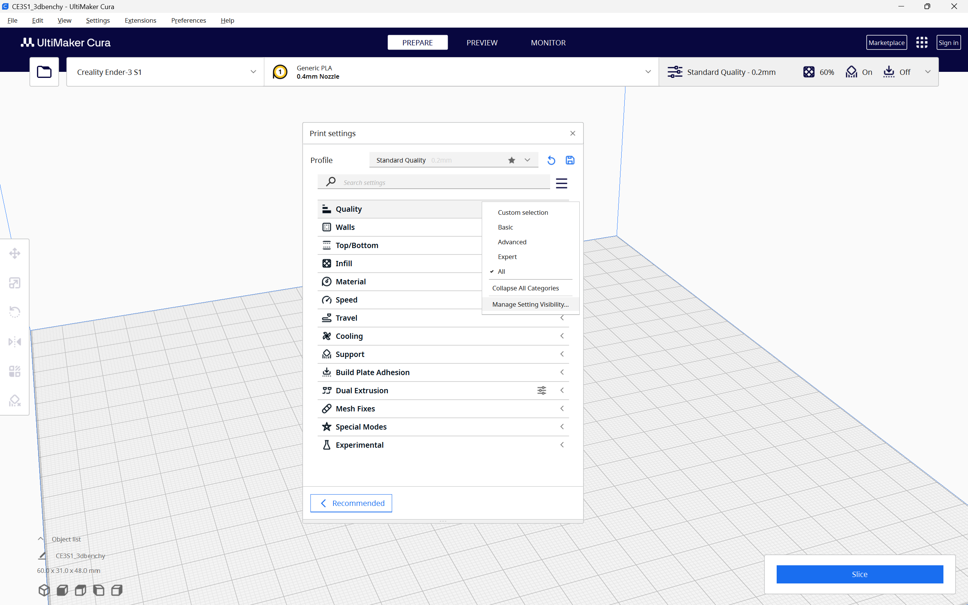Click the Dual Extrusion settings sliders icon
968x605 pixels.
tap(541, 391)
